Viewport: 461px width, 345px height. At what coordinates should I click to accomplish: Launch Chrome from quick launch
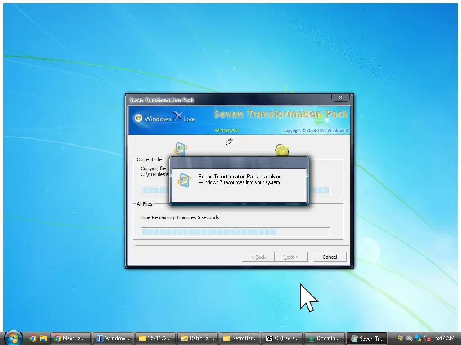click(33, 338)
